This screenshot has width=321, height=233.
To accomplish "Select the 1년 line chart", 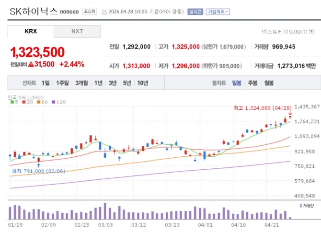I will point(98,83).
